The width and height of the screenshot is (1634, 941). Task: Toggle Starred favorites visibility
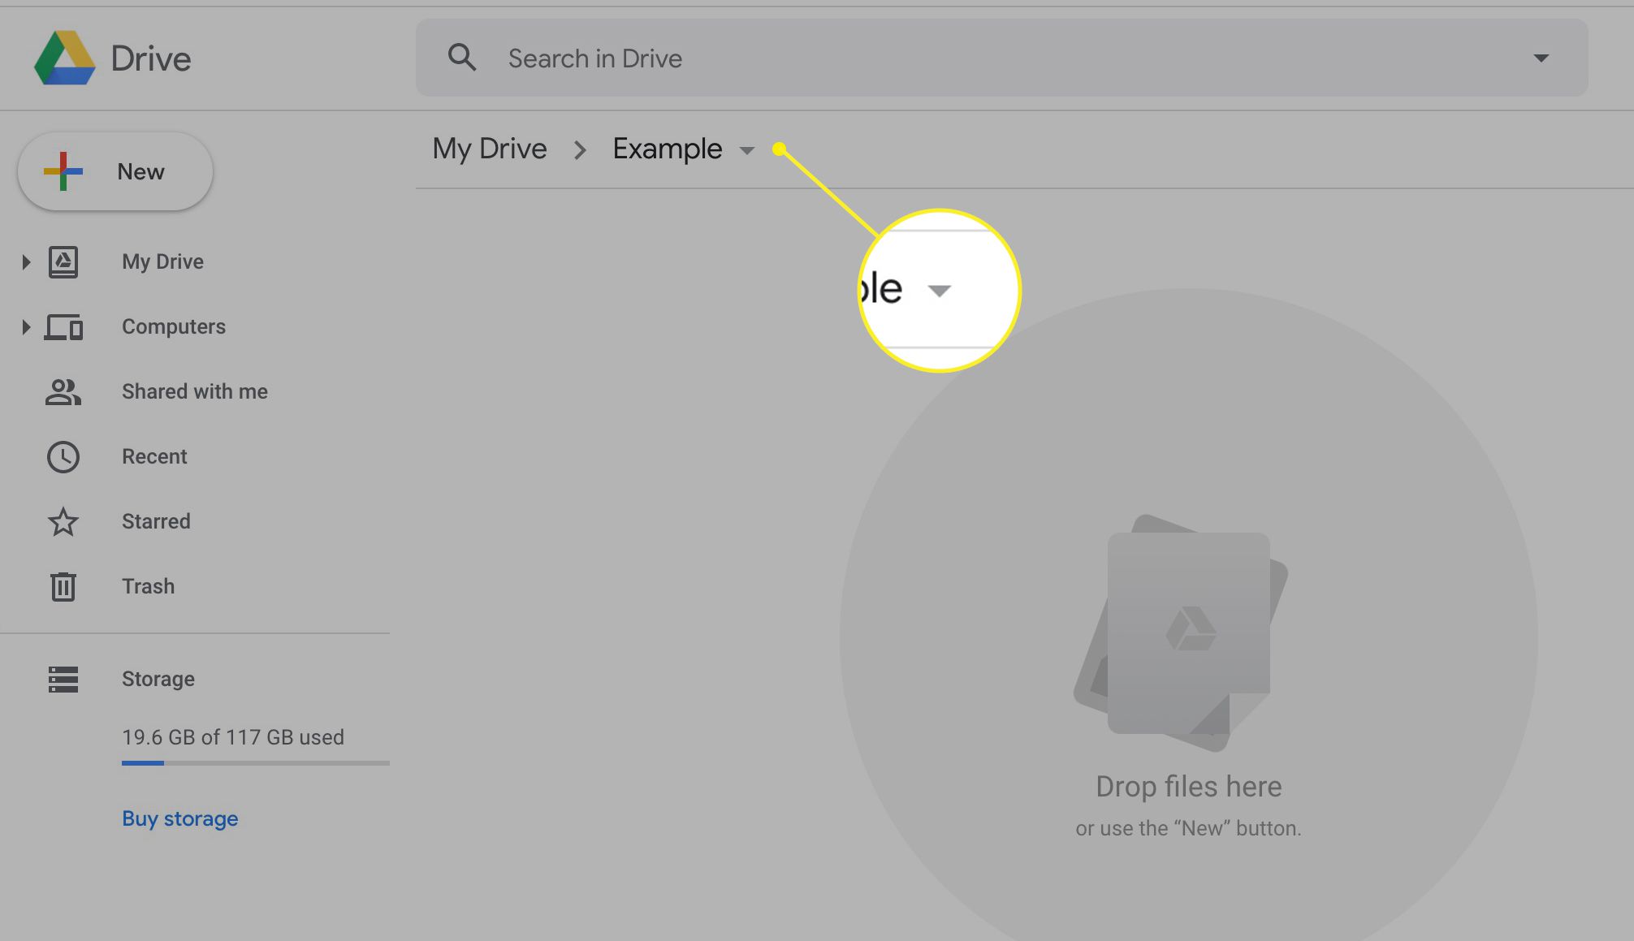tap(156, 520)
